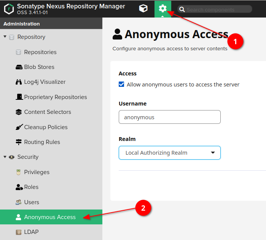Click 'Configure anonymous access to server contents' text

click(x=170, y=49)
